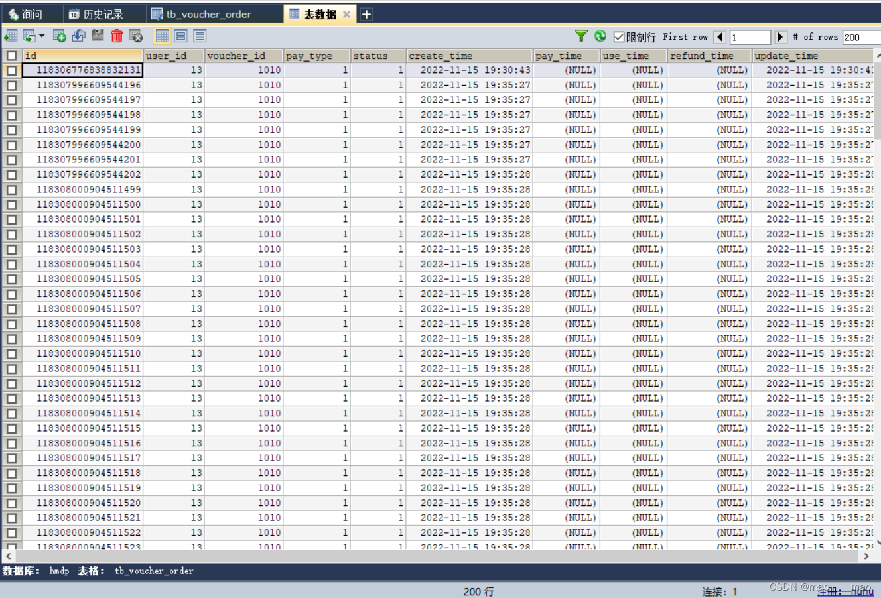881x598 pixels.
Task: Click the green refresh data icon
Action: click(600, 36)
